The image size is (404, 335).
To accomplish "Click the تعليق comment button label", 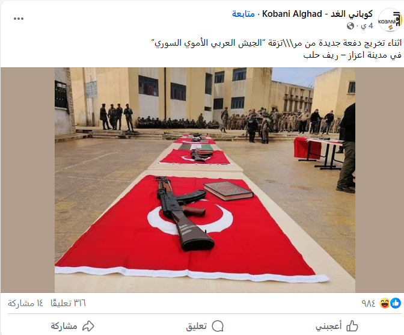I will (197, 327).
